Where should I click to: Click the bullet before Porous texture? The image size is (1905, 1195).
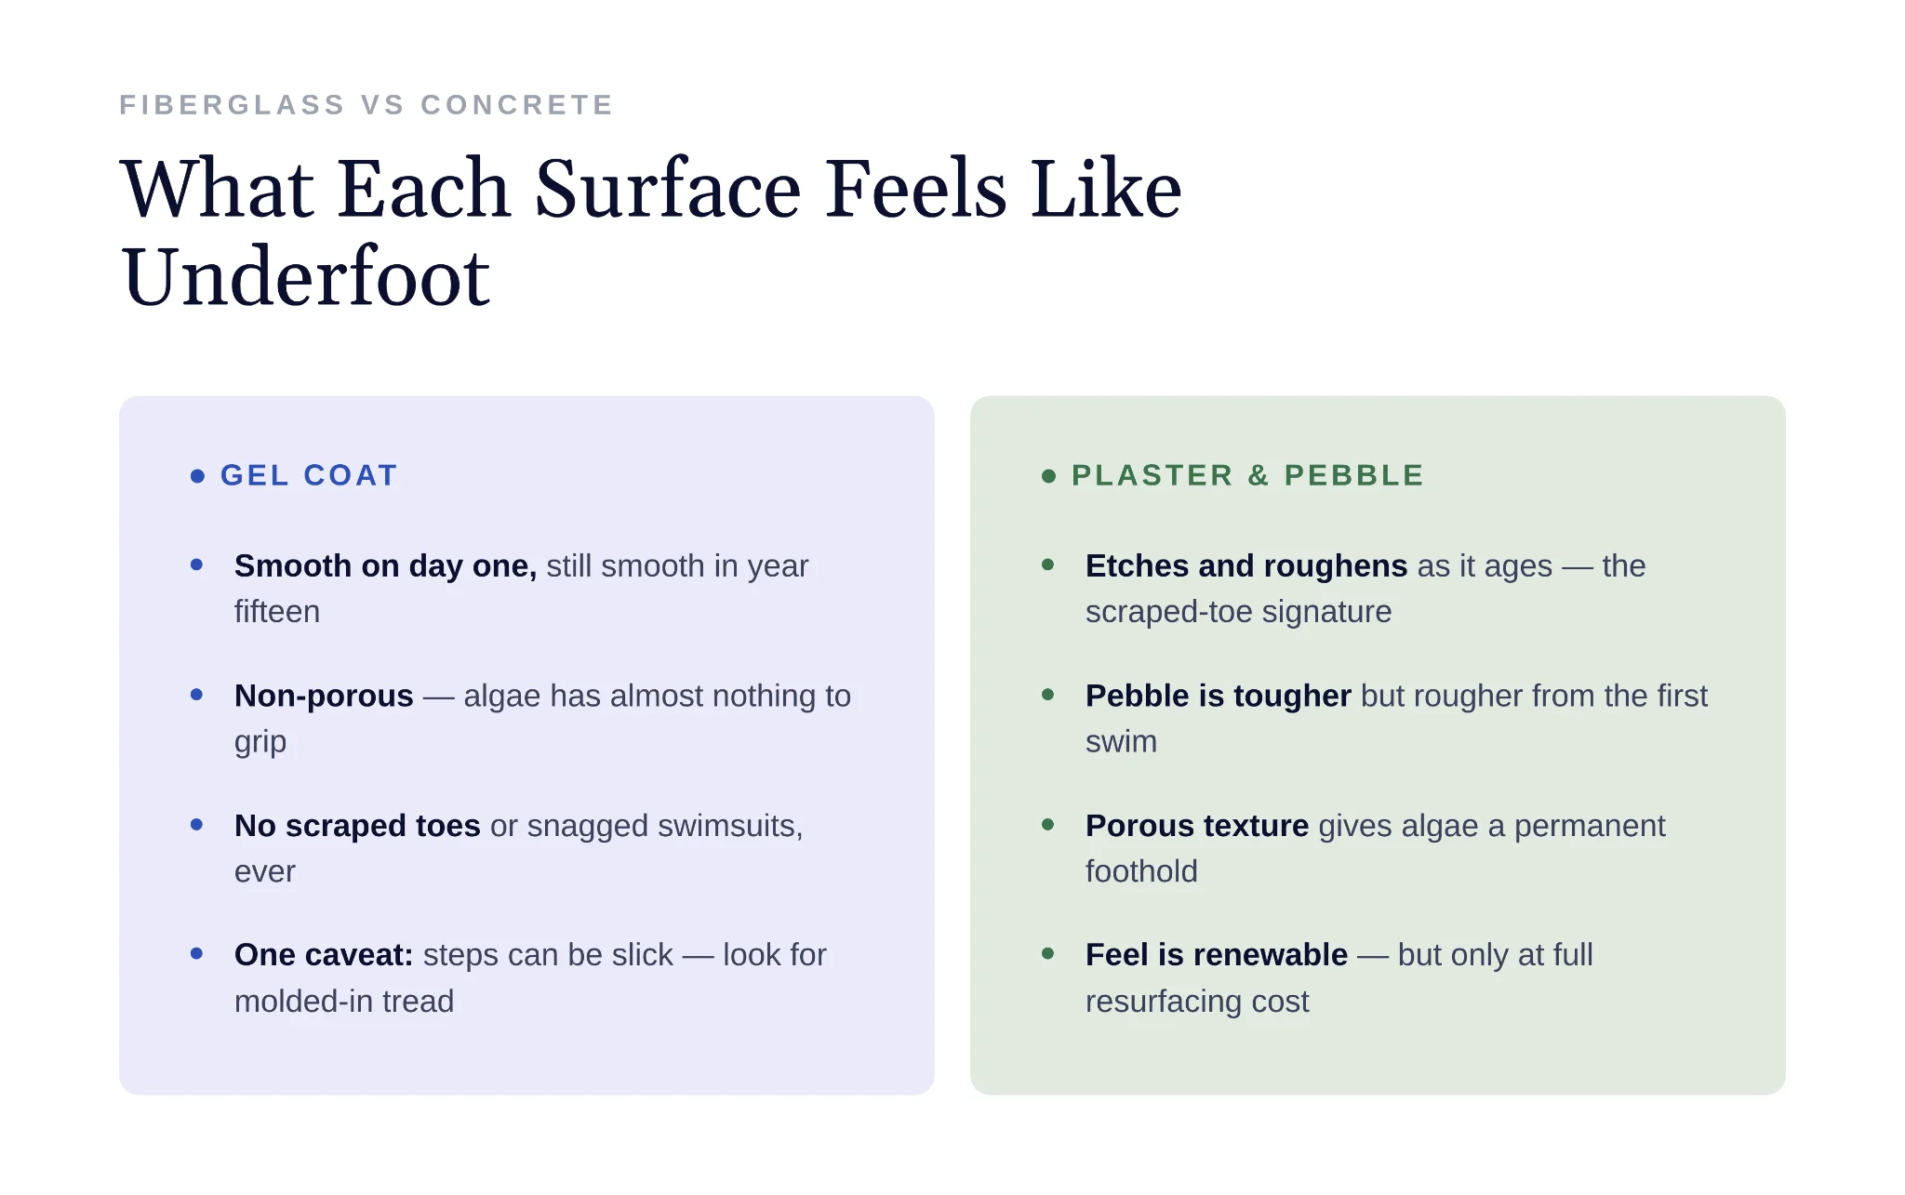1047,824
